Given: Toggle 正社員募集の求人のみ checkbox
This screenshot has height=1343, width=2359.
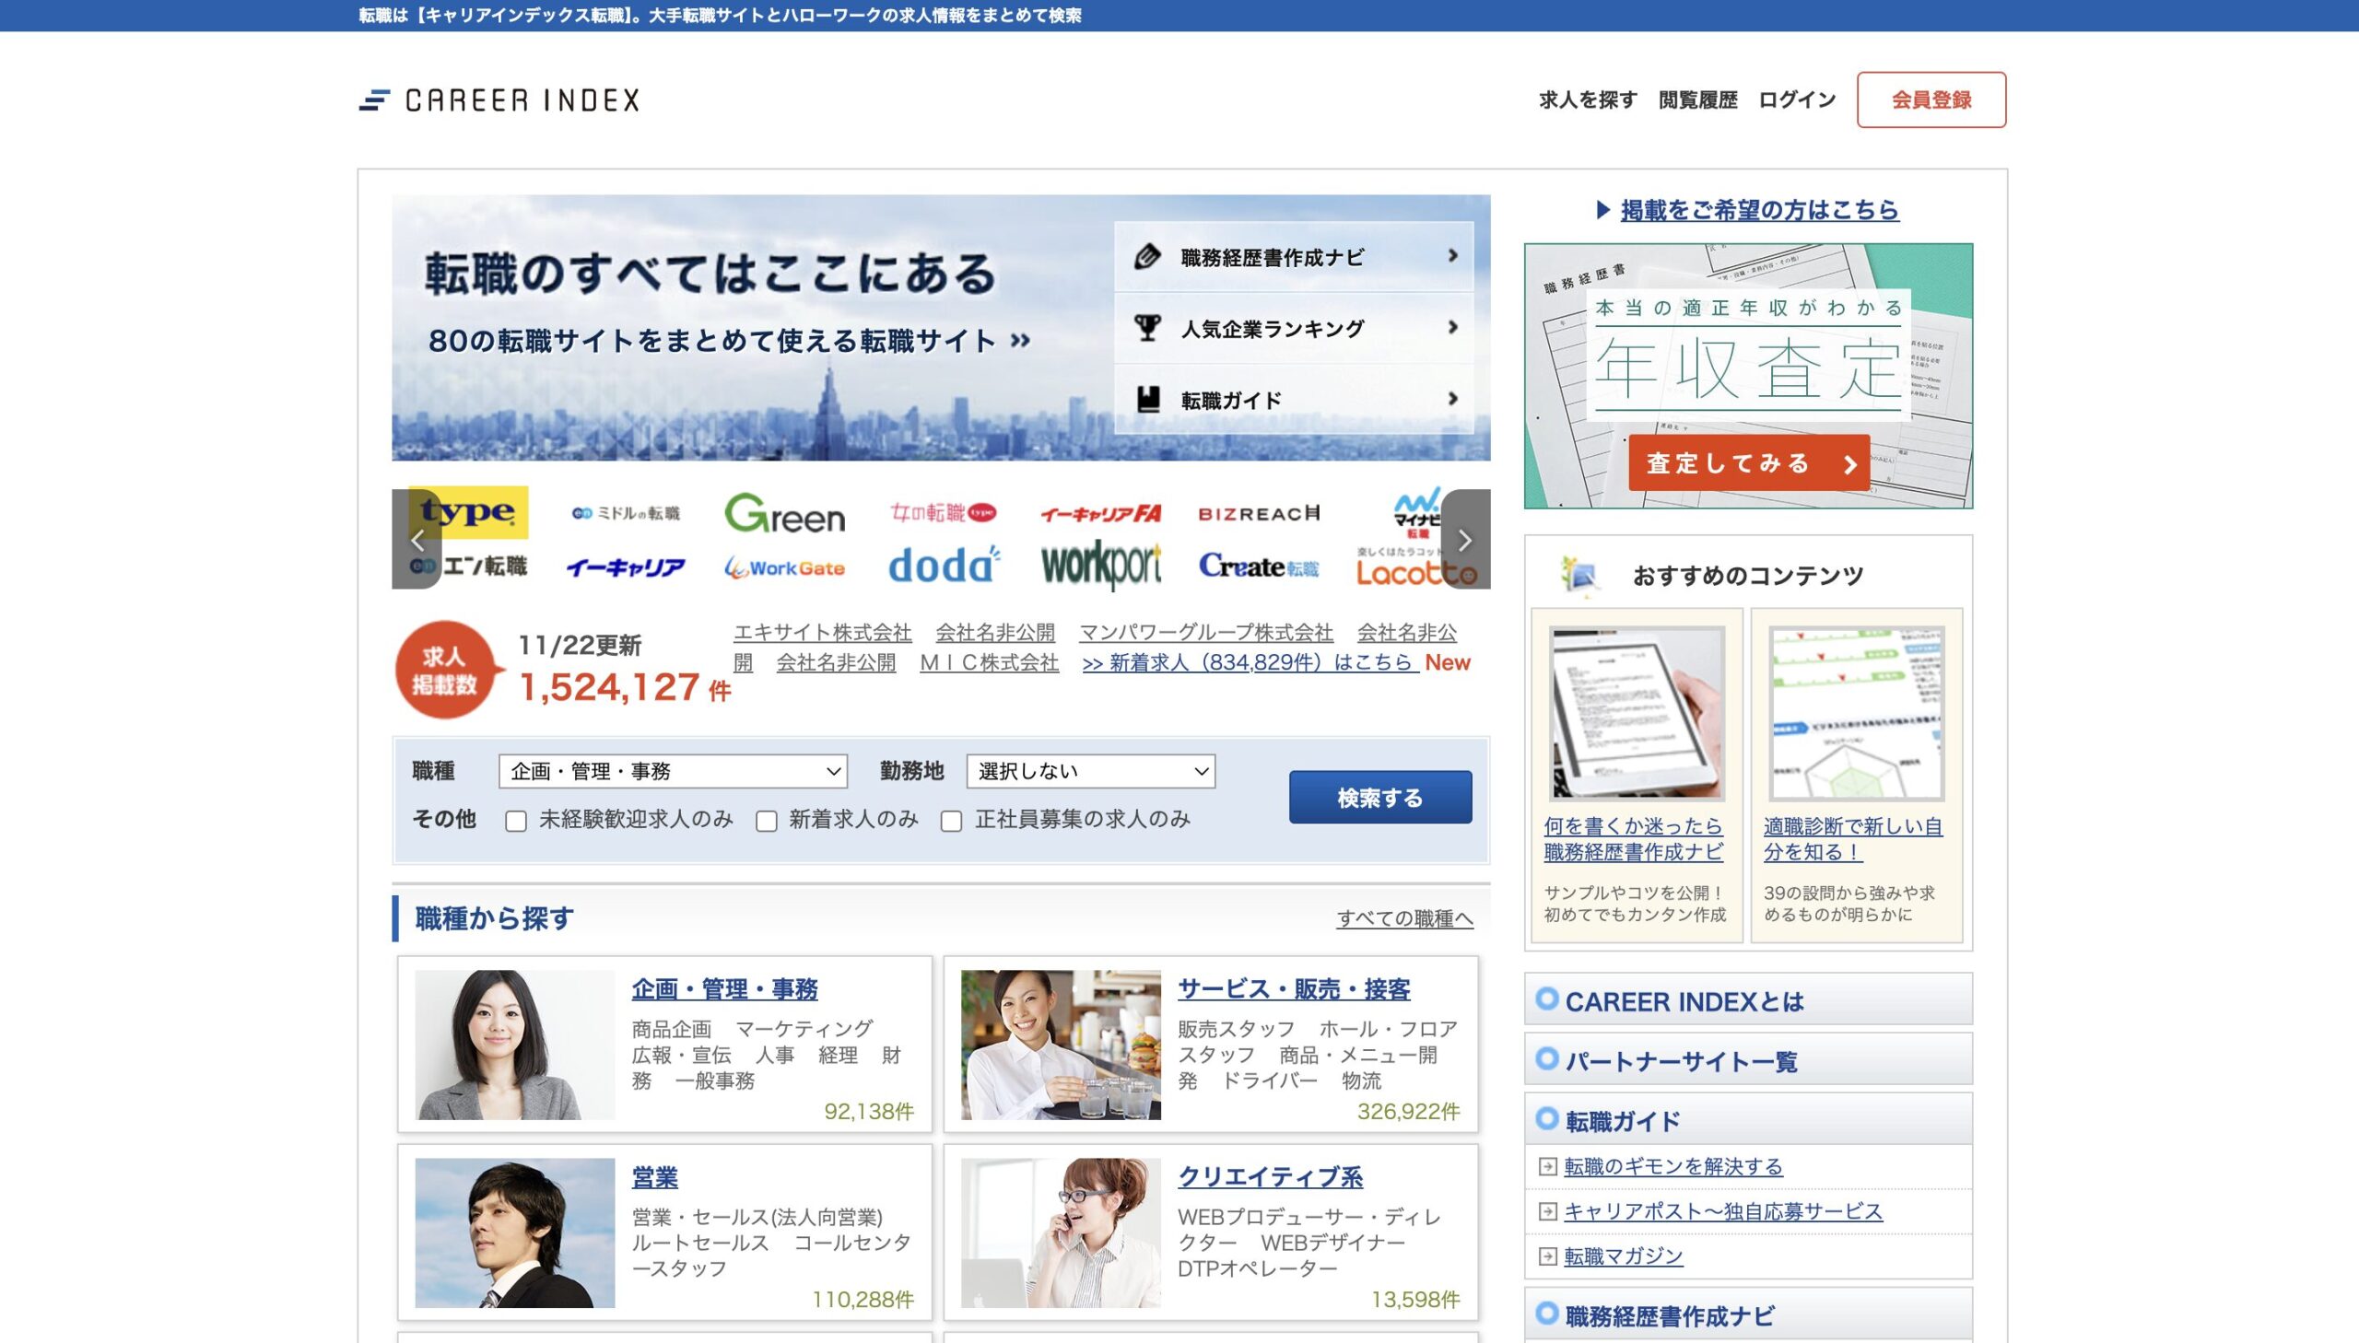Looking at the screenshot, I should pos(951,821).
